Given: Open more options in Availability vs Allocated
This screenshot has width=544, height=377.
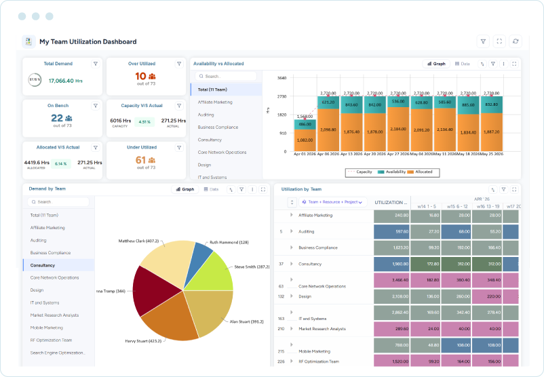Looking at the screenshot, I should (503, 64).
